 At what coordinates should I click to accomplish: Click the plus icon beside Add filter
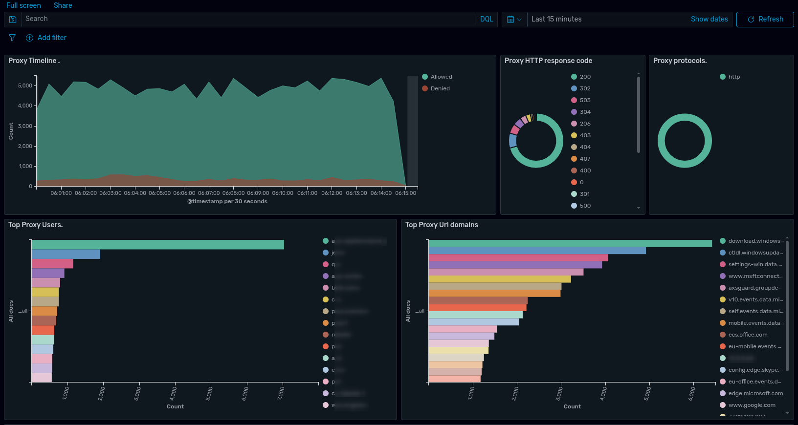(x=29, y=38)
